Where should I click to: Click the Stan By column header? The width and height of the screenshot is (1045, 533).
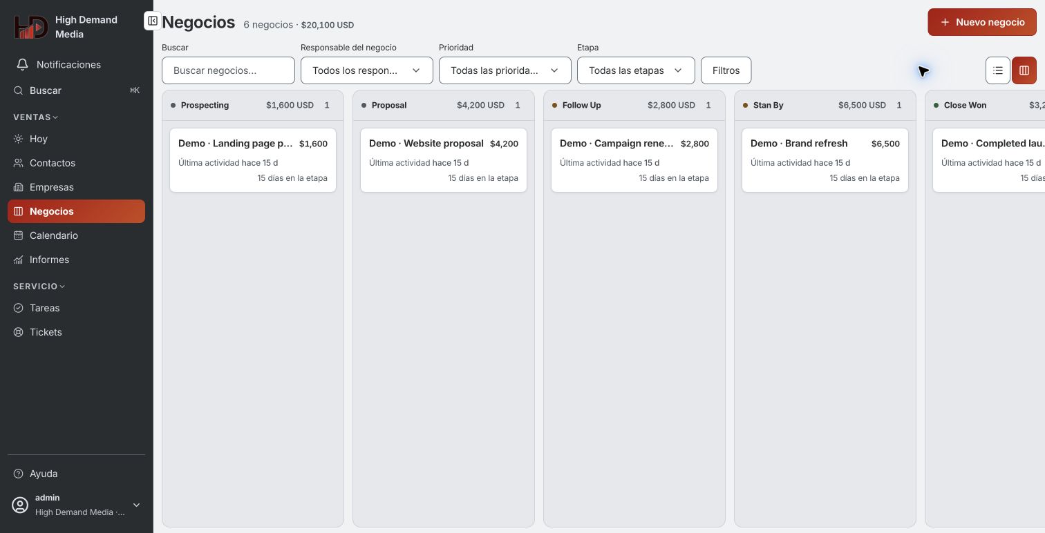click(825, 106)
